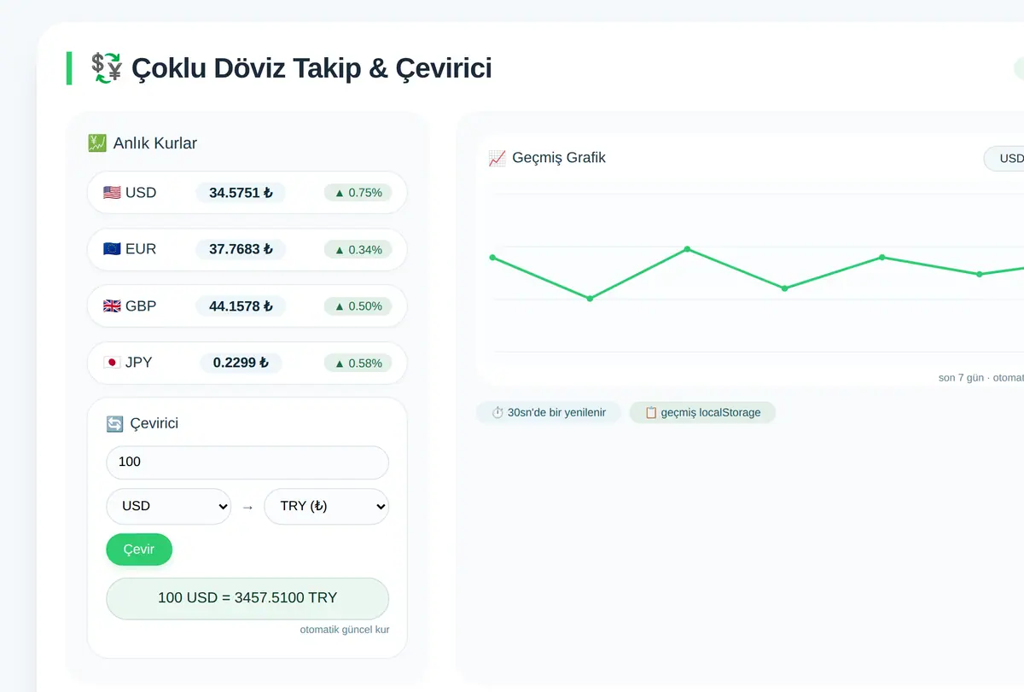Click the EU flag icon in EUR row
Viewport: 1024px width, 692px height.
(112, 249)
